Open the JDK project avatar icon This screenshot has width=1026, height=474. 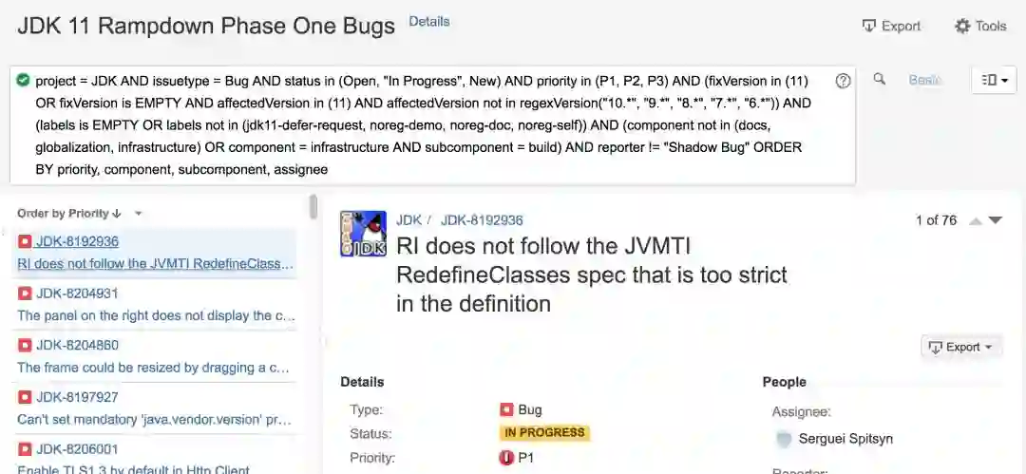(363, 234)
